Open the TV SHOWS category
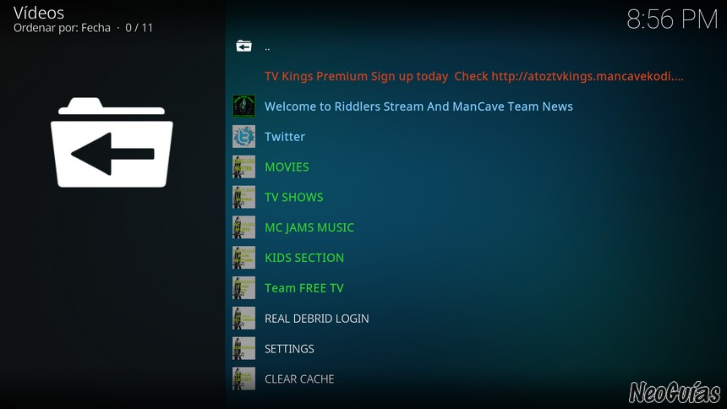The image size is (727, 409). [294, 197]
